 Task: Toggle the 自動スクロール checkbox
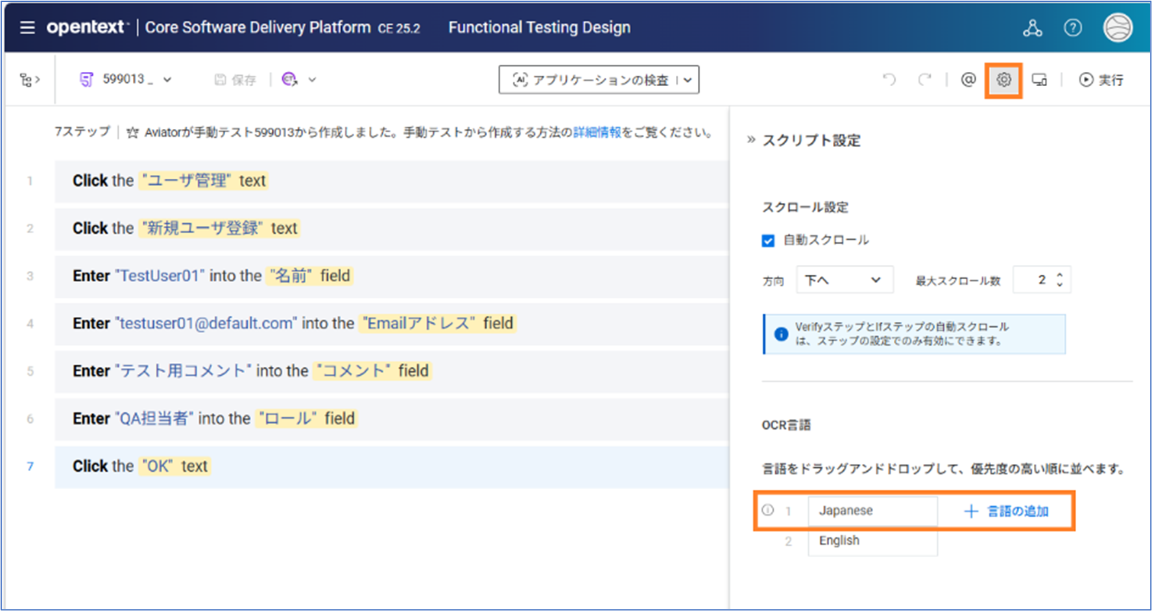(768, 241)
